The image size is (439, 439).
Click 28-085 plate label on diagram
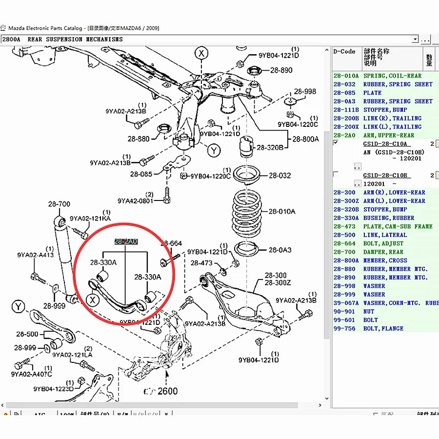[141, 174]
